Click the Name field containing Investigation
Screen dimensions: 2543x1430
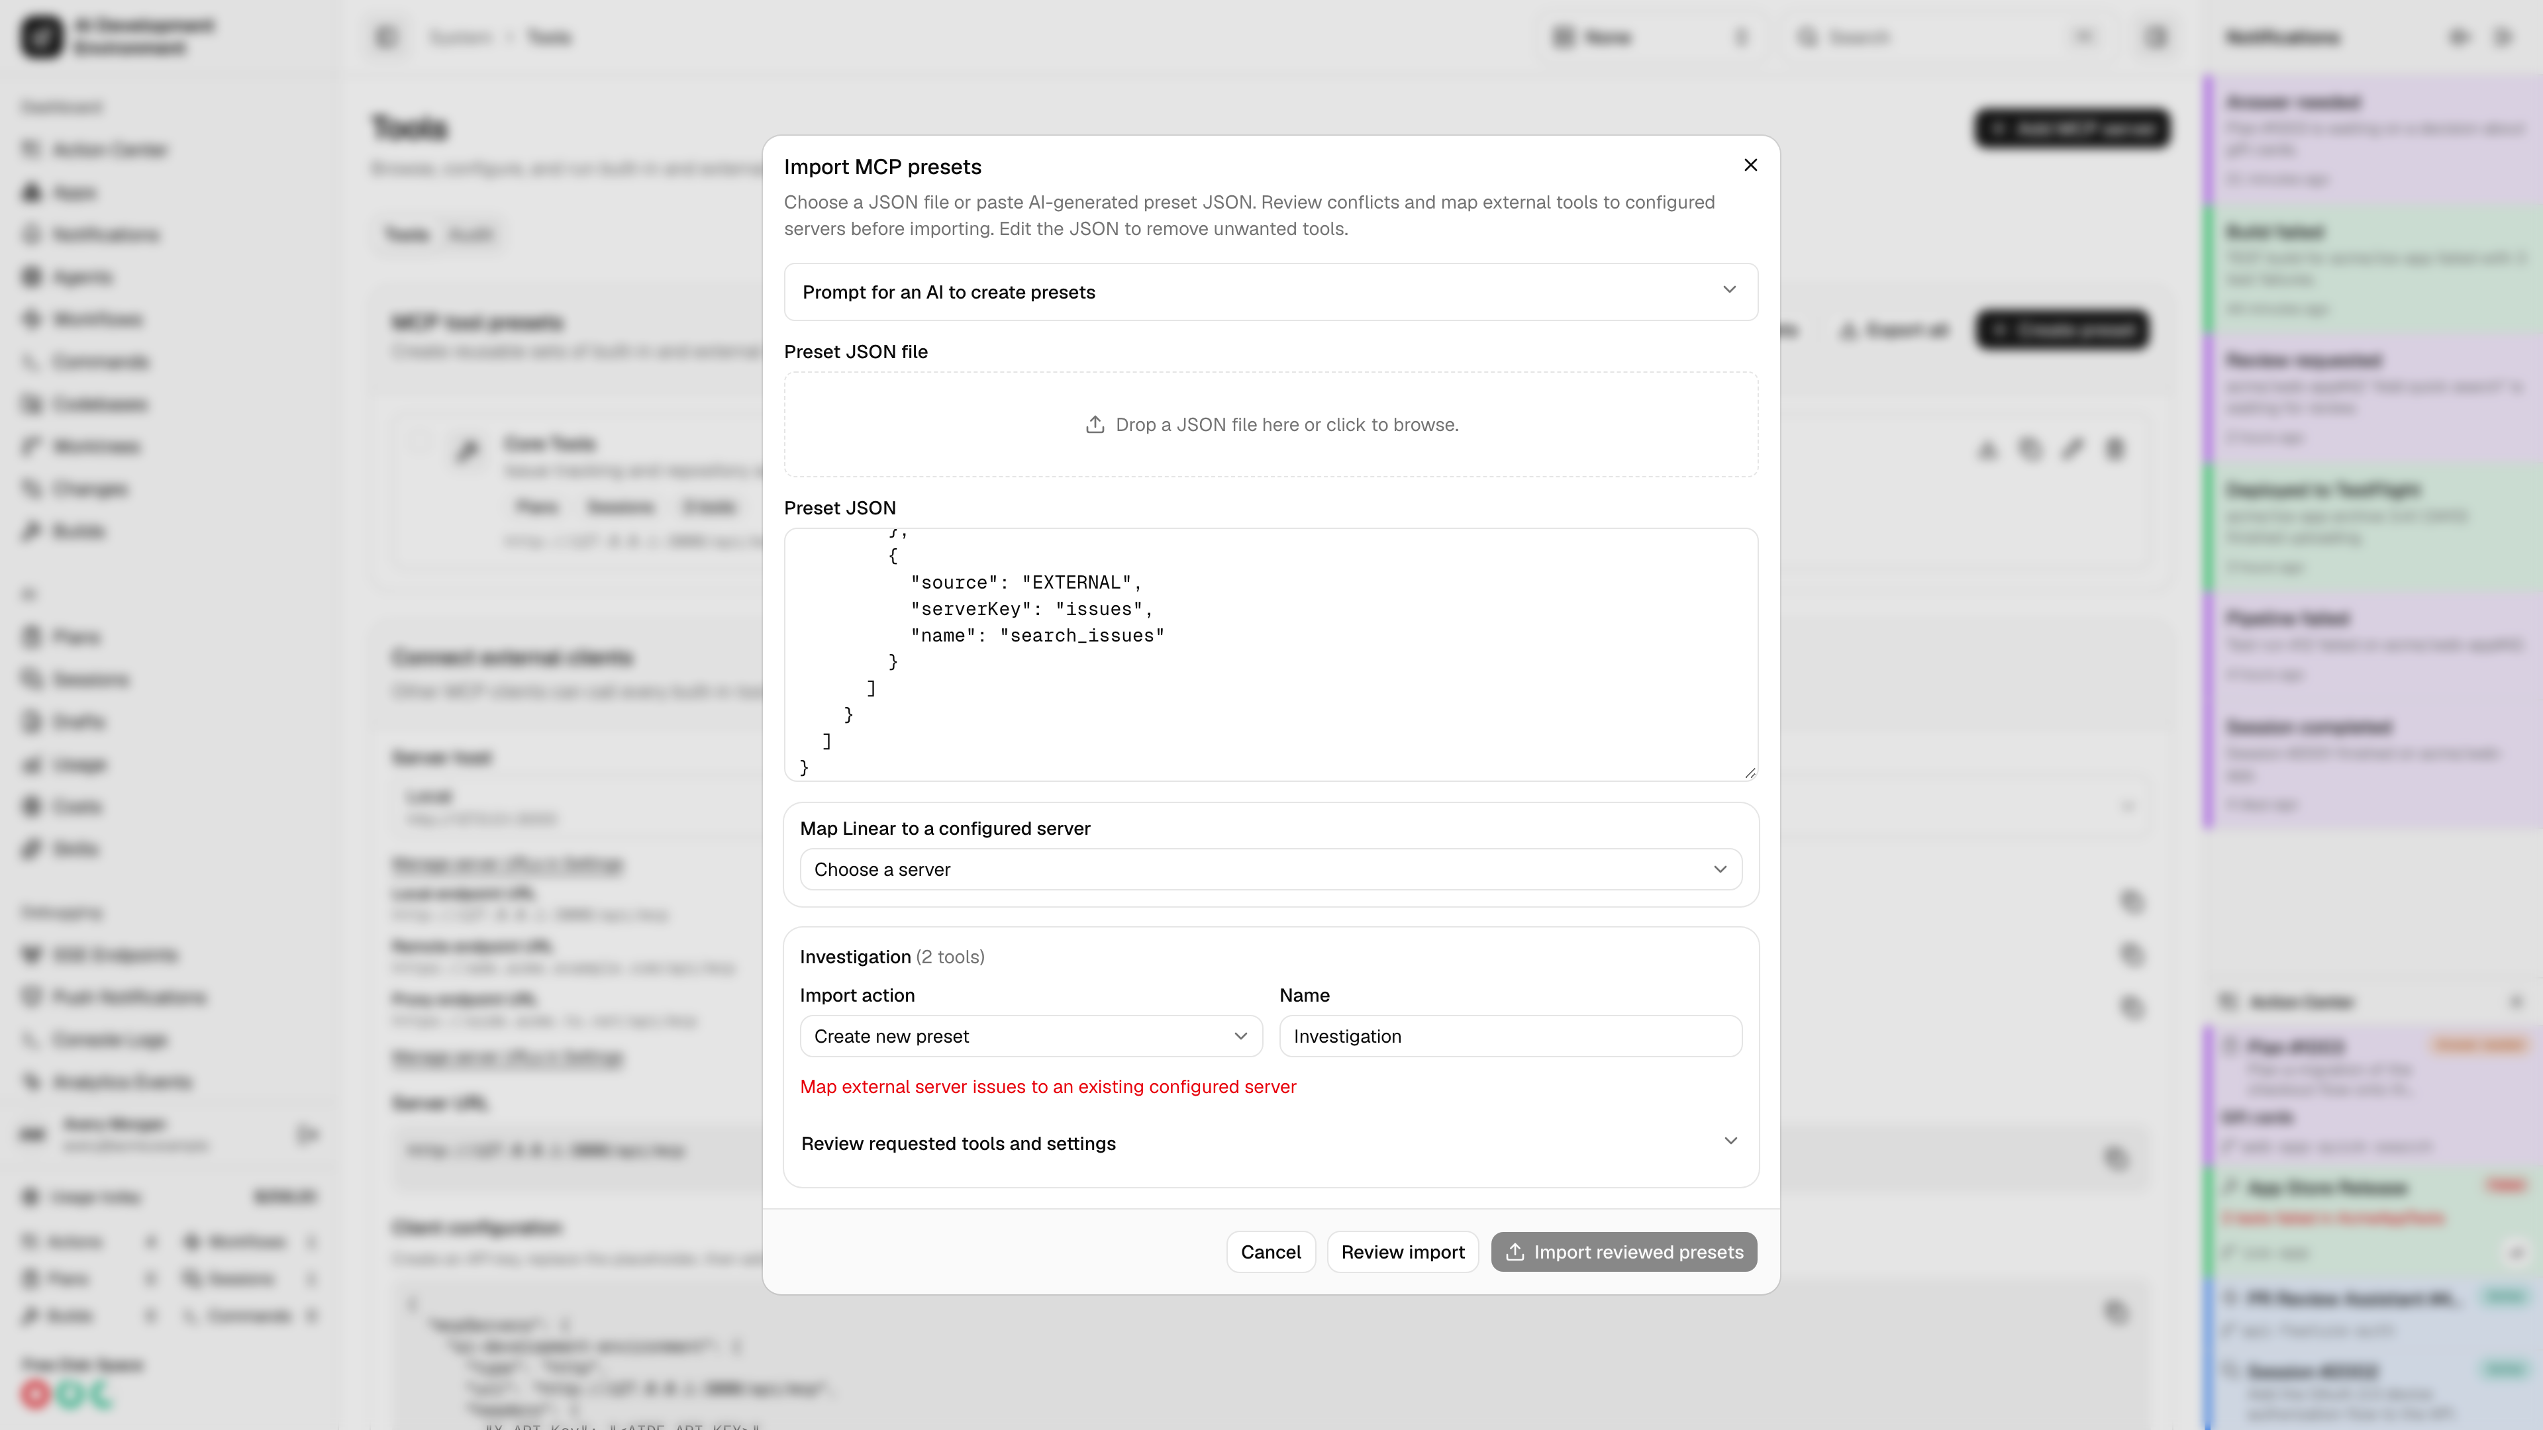[1511, 1036]
